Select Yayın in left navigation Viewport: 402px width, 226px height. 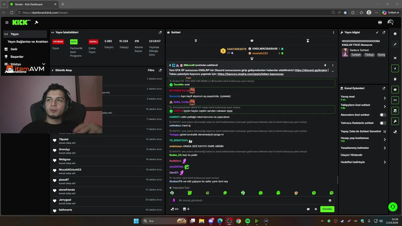25,34
